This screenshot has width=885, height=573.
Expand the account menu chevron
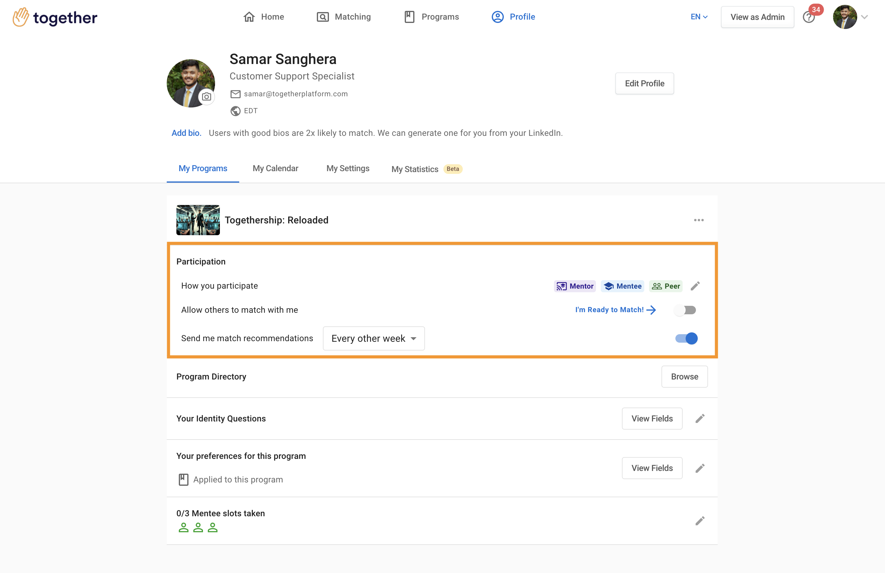click(x=864, y=17)
